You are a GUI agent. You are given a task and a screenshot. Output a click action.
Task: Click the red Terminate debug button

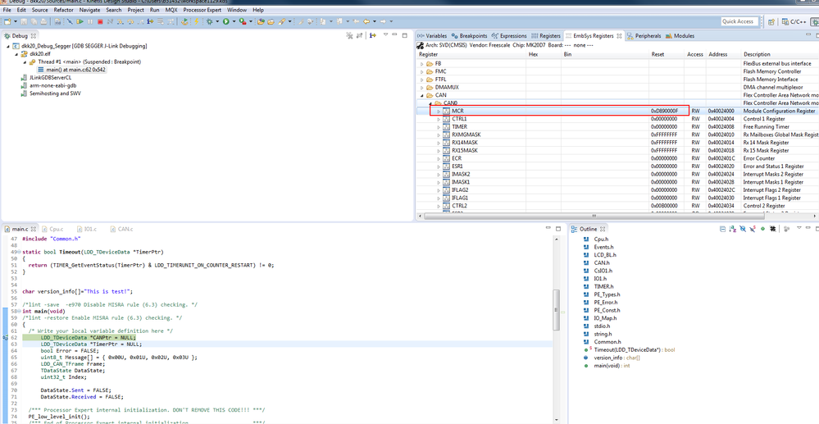pyautogui.click(x=100, y=22)
